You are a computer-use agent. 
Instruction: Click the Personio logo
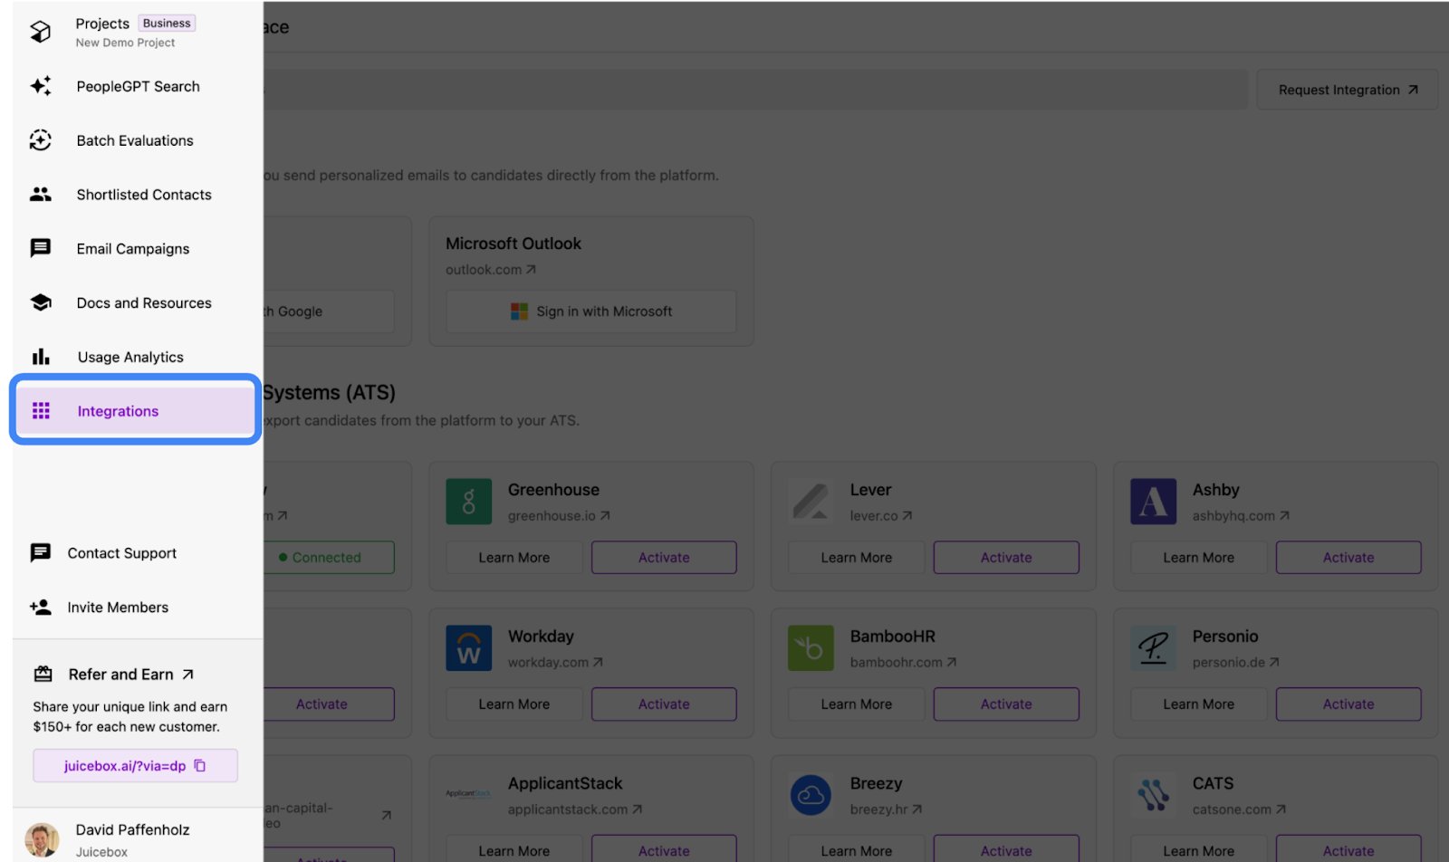(1154, 648)
